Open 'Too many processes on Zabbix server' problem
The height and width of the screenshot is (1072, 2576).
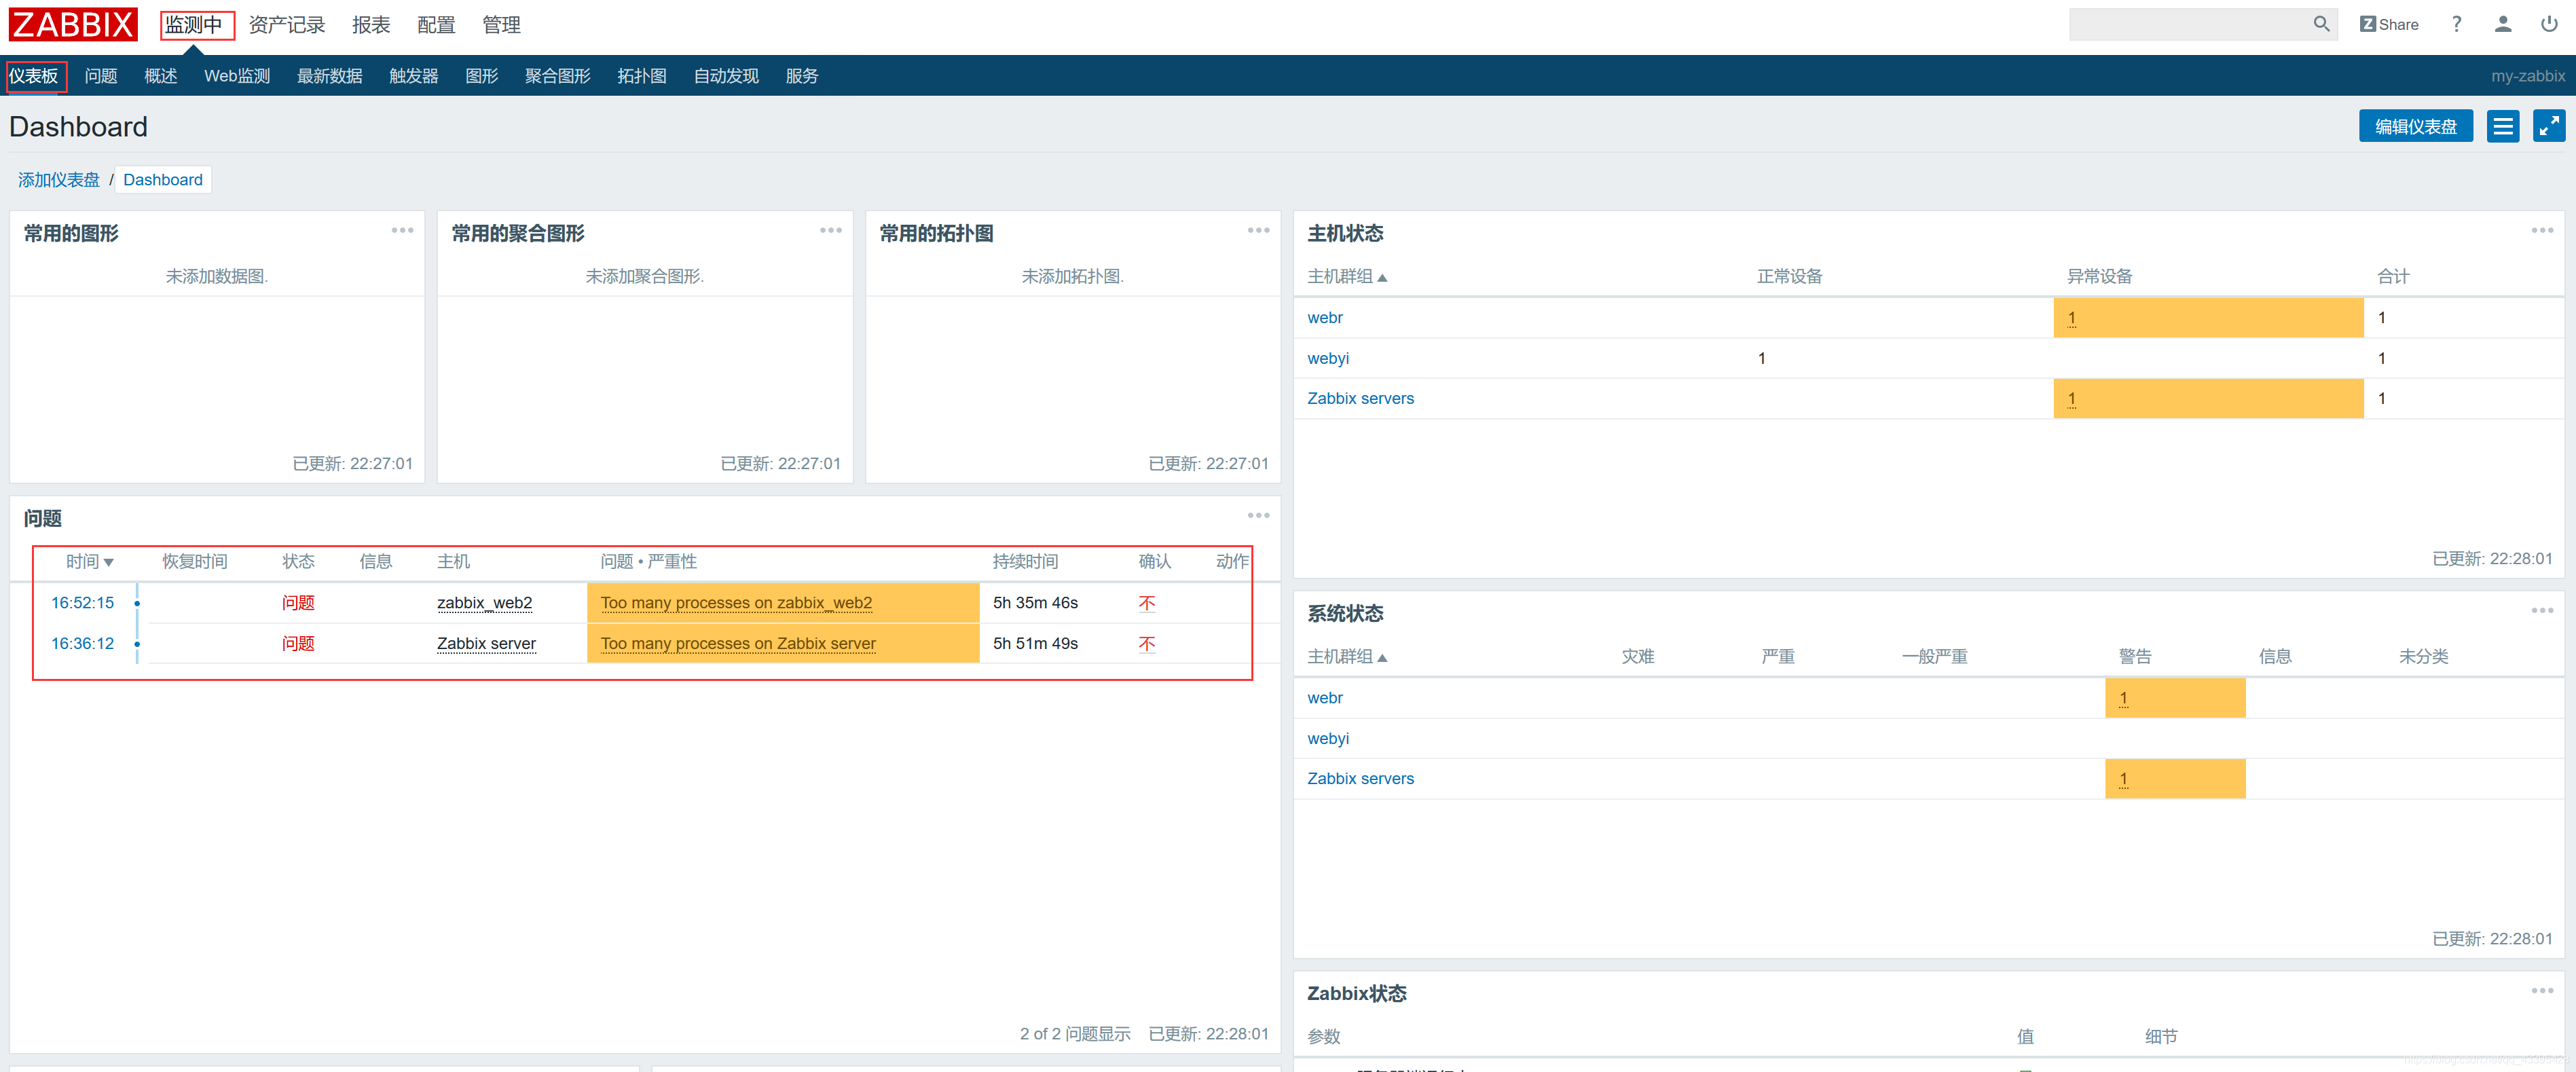[738, 644]
